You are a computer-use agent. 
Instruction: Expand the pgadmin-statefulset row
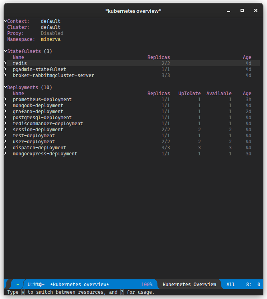tap(5, 69)
